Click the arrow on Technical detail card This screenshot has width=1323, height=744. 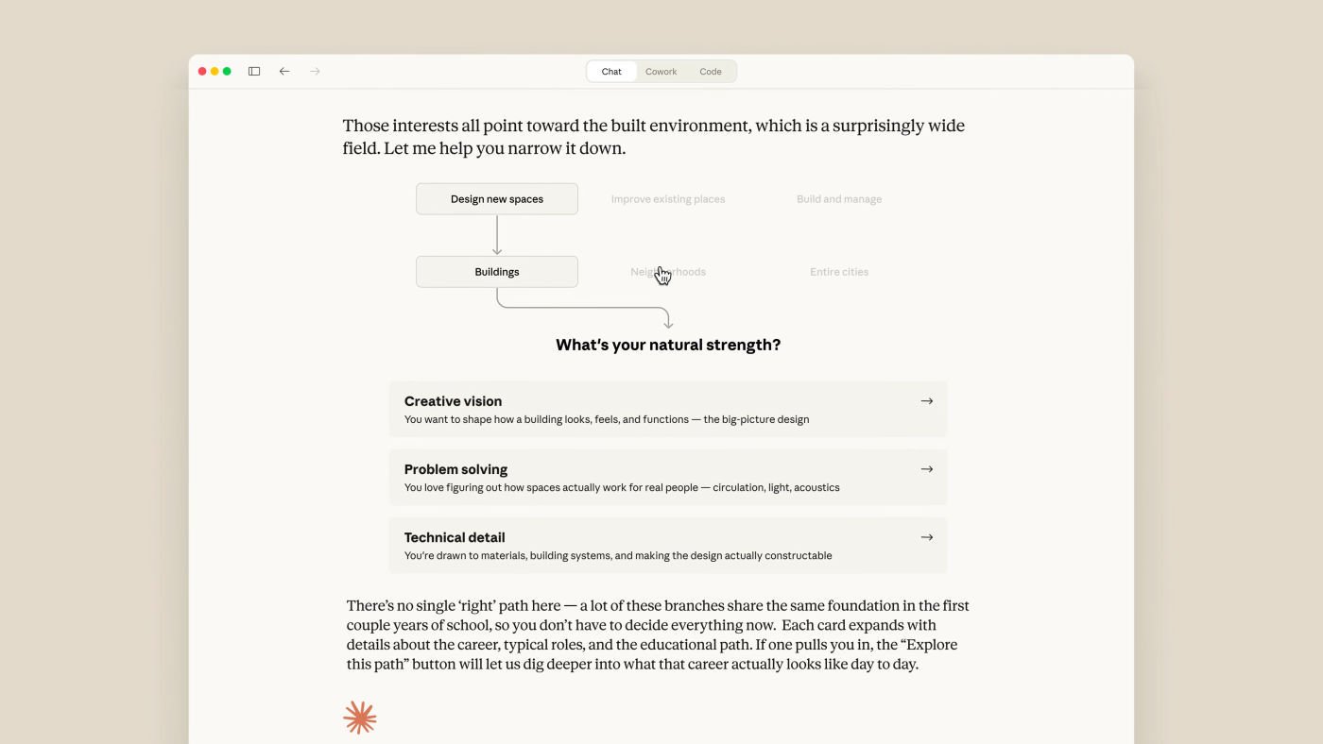[x=926, y=537]
